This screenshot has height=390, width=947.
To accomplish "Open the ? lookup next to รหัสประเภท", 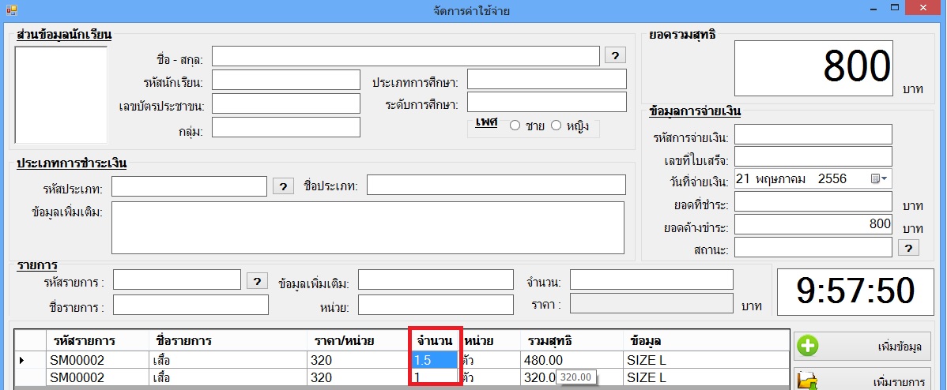I will (283, 186).
